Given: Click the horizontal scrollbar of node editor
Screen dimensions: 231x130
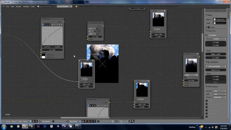Looking at the screenshot, I should 85,118.
